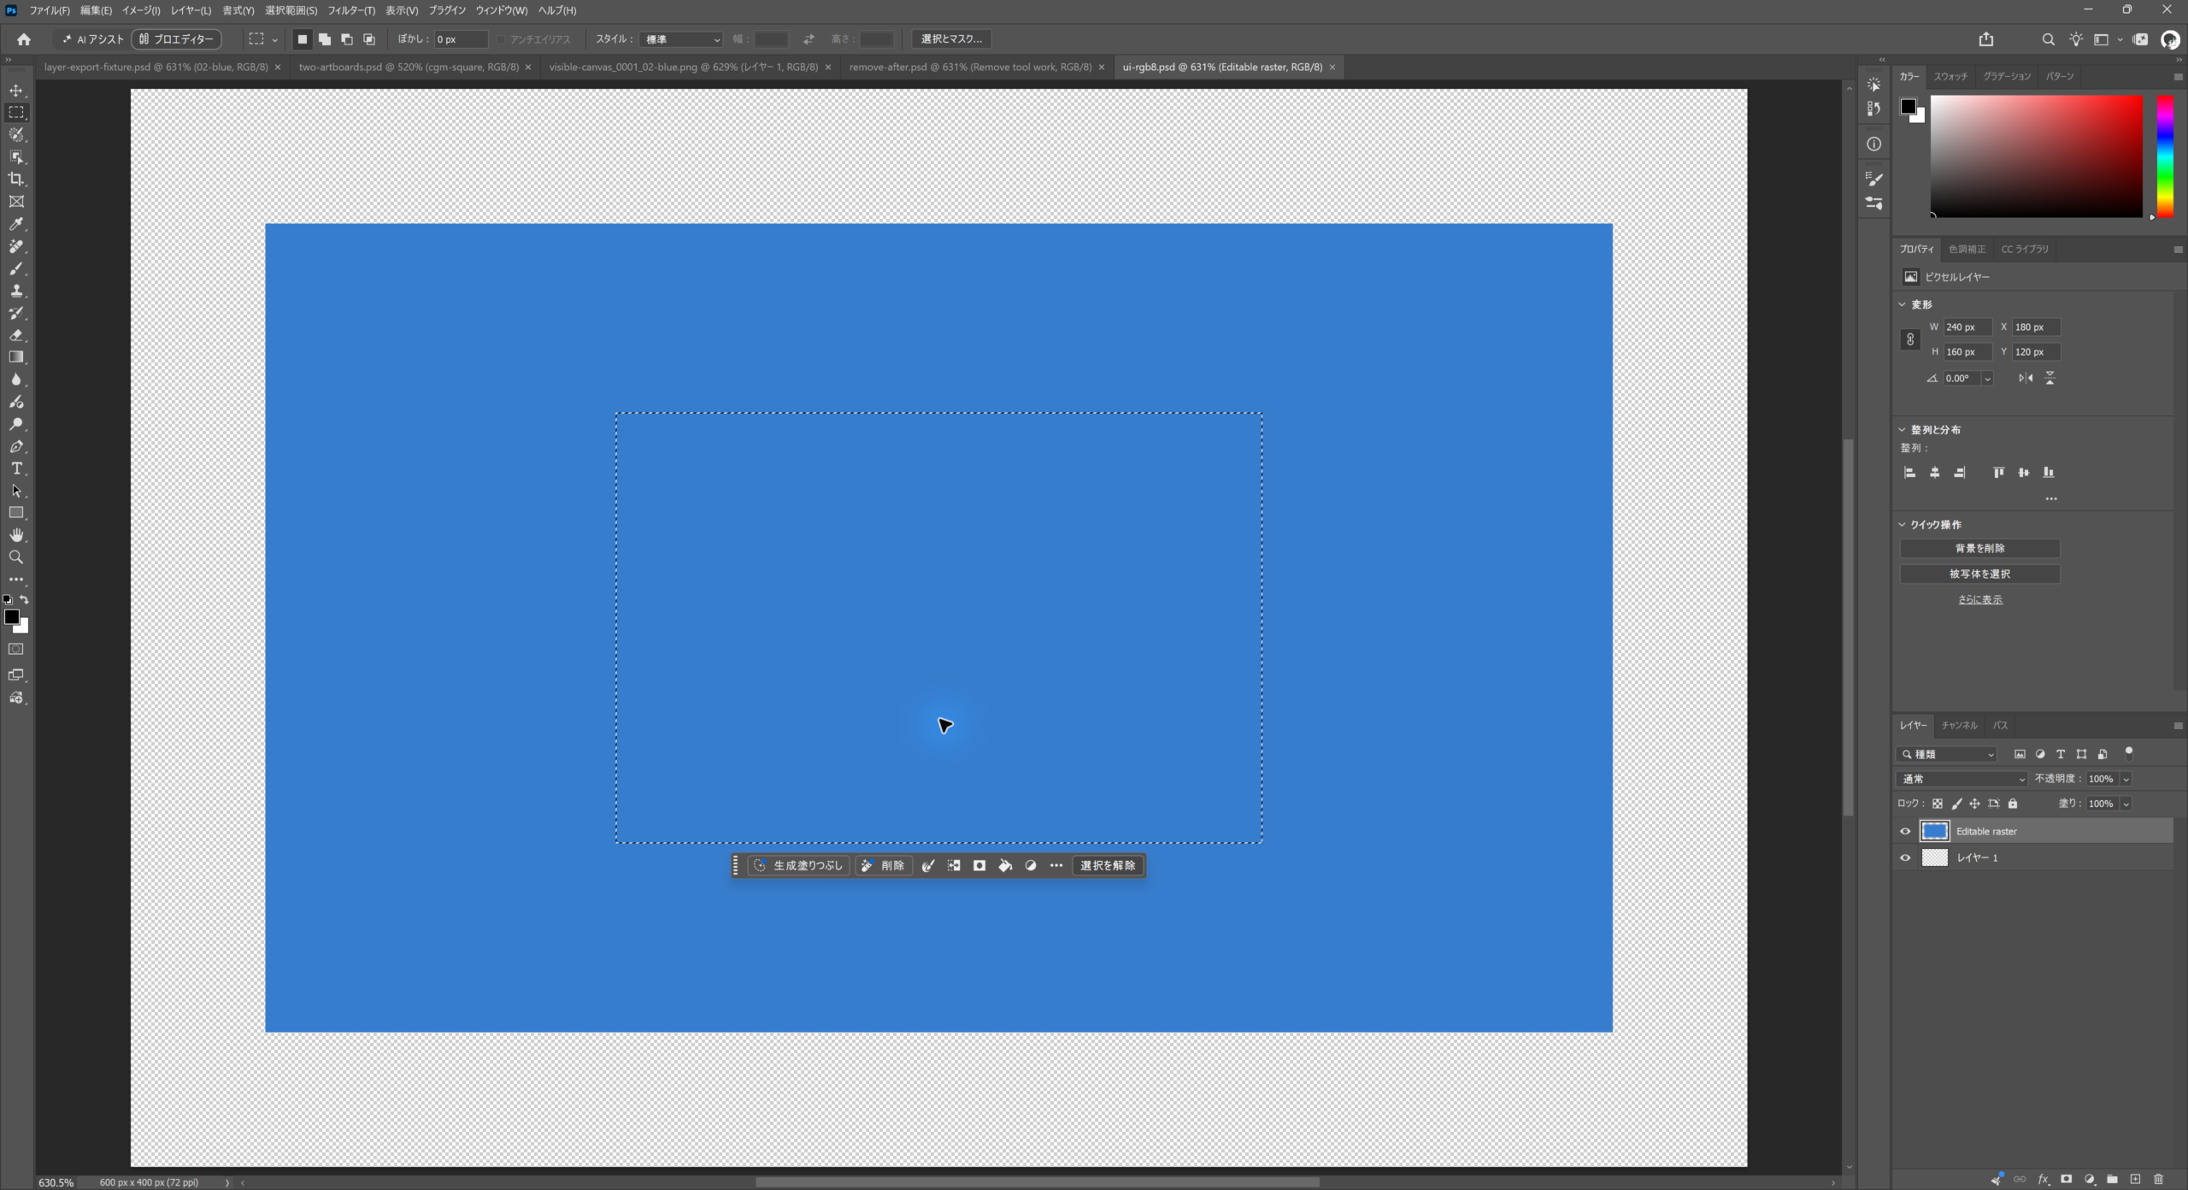
Task: Collapse the 変形 section
Action: click(1903, 304)
